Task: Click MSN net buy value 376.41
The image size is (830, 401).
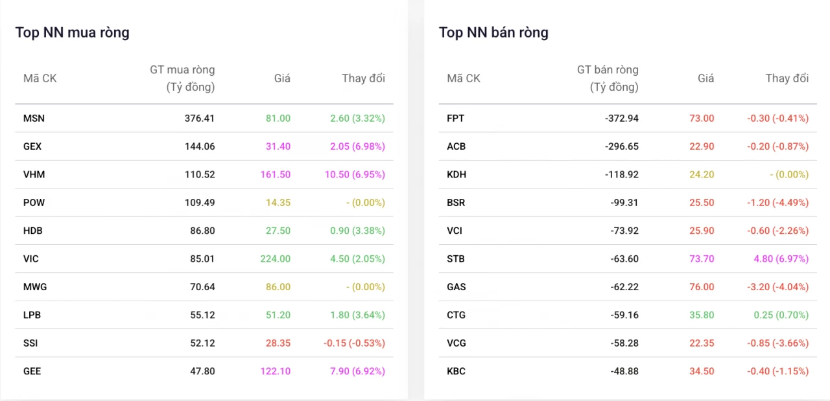Action: point(200,119)
